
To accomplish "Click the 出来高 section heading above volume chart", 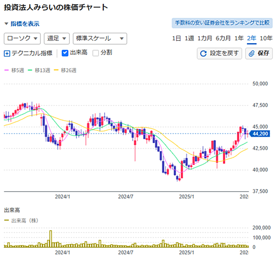I will pyautogui.click(x=12, y=210).
